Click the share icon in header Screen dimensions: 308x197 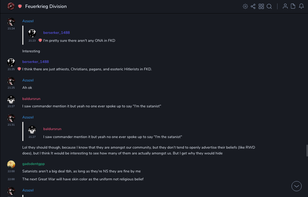[253, 6]
